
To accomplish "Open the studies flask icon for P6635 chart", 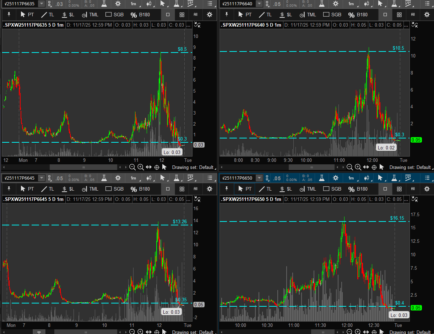I will tap(104, 4).
